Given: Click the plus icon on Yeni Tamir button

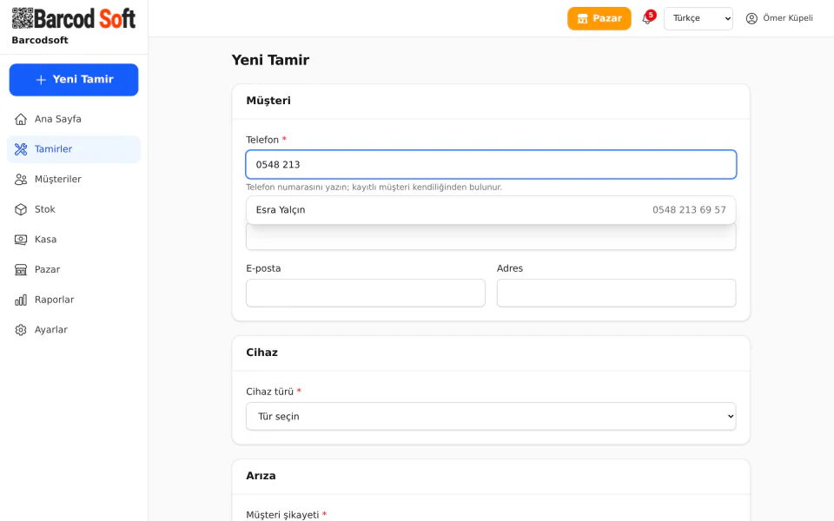Looking at the screenshot, I should (x=41, y=80).
